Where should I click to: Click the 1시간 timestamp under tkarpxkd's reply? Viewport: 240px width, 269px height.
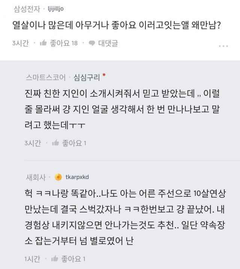(33, 259)
